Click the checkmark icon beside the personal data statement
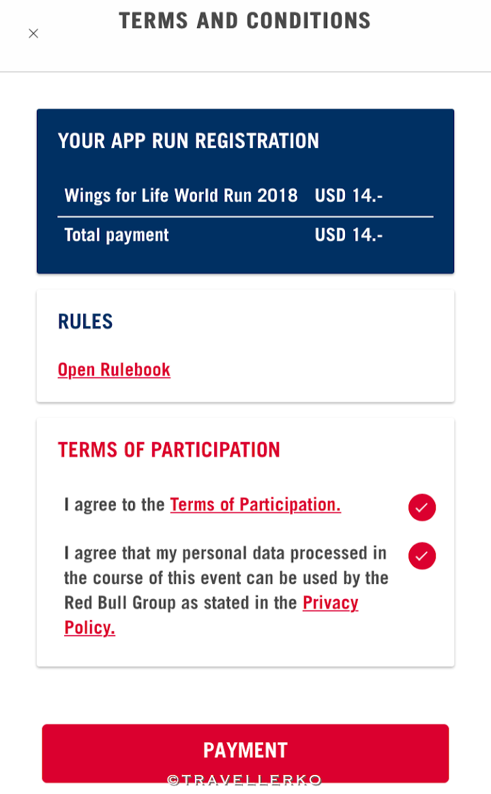The image size is (491, 794). coord(421,556)
